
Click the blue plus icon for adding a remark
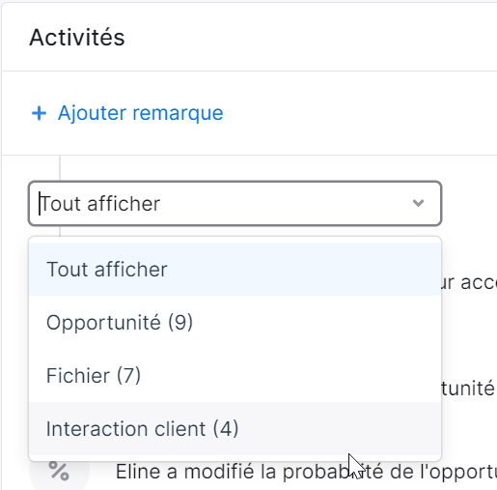(x=39, y=113)
